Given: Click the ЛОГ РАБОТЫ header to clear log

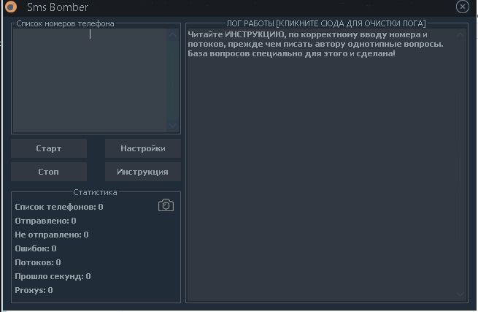Looking at the screenshot, I should pyautogui.click(x=326, y=23).
